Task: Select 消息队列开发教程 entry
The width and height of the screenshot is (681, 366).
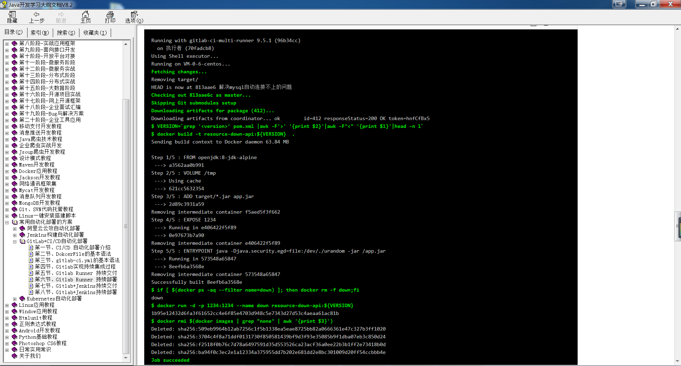Action: (40, 197)
